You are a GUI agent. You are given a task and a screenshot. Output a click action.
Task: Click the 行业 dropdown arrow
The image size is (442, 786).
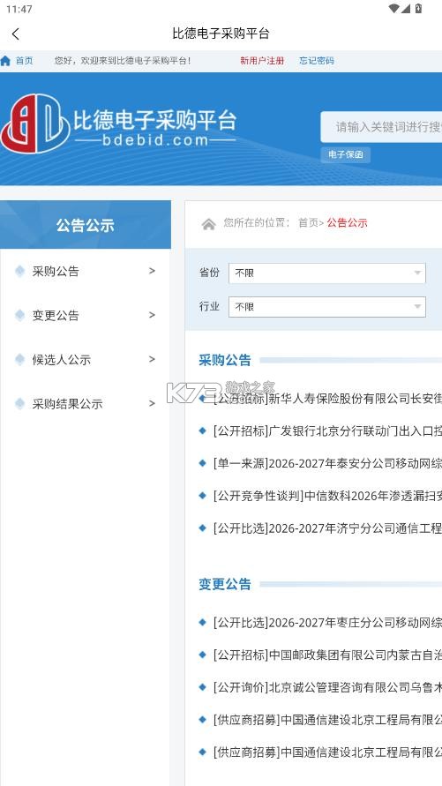417,307
